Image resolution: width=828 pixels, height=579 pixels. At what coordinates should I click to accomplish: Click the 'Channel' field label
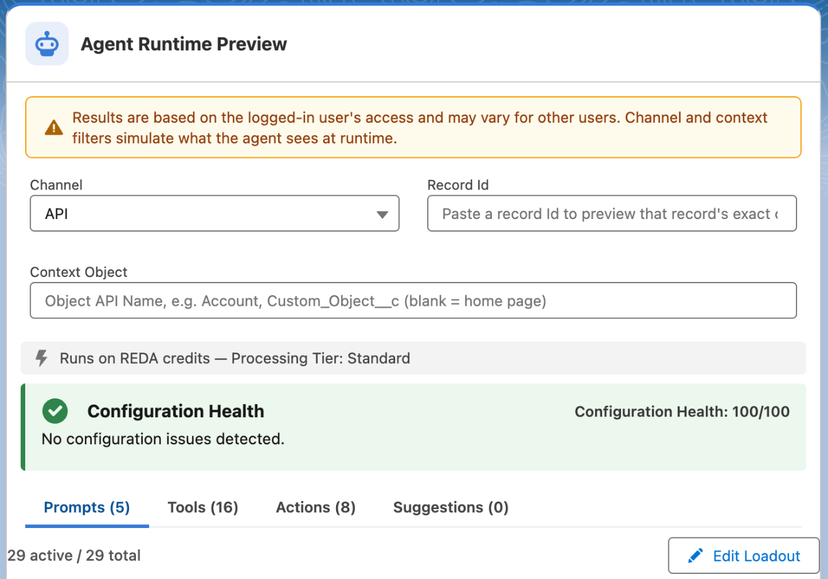click(56, 185)
